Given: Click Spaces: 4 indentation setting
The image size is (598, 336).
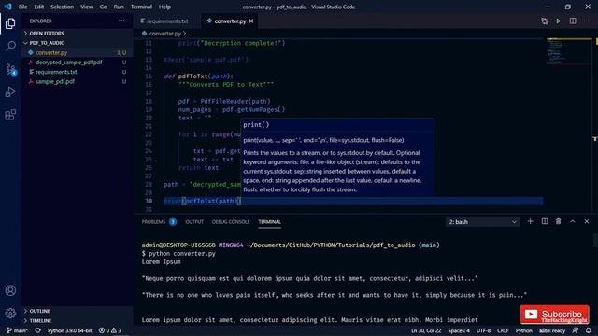Looking at the screenshot, I should pos(459,330).
